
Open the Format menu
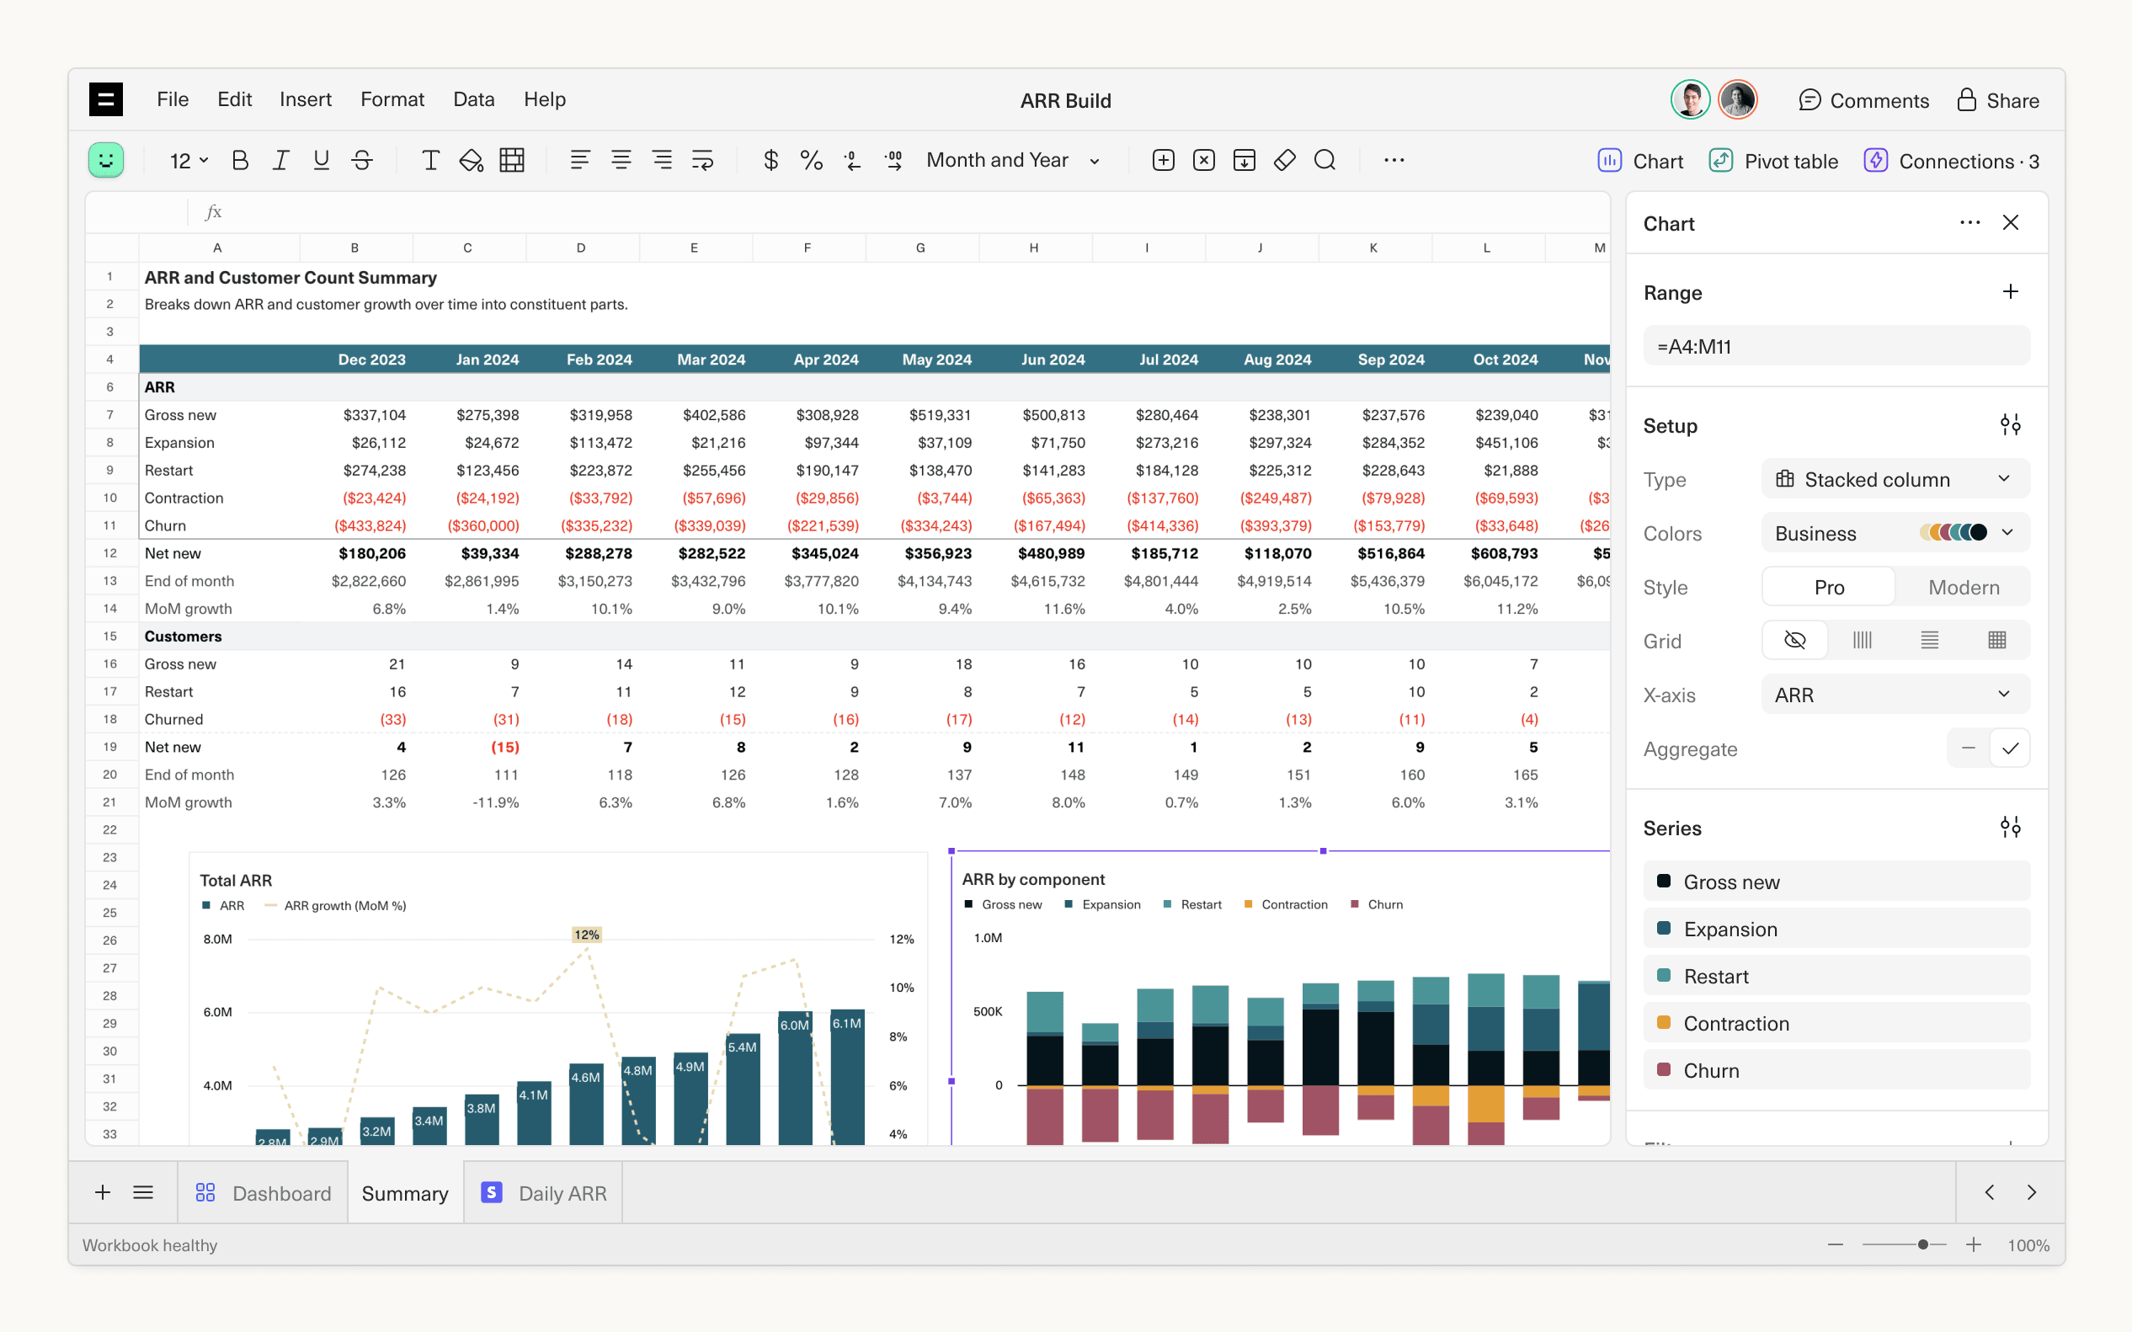tap(392, 99)
